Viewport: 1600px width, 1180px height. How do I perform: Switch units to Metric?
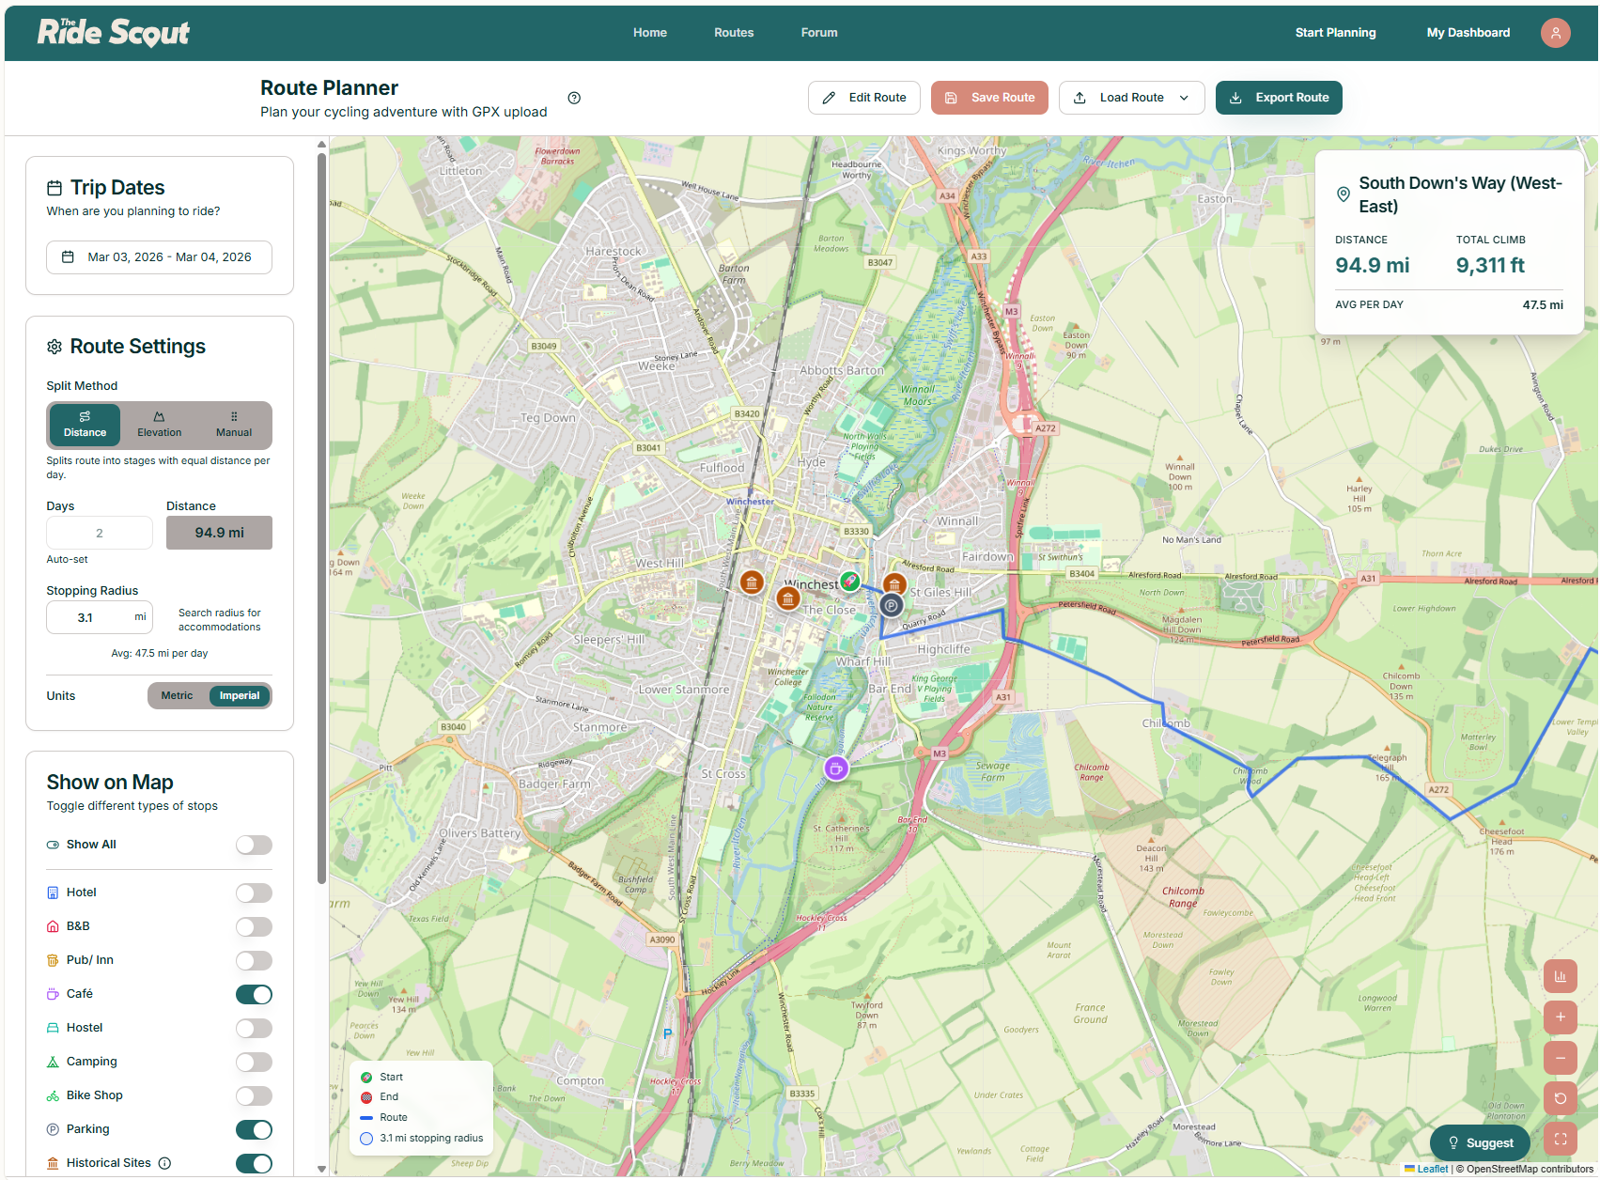pos(177,696)
